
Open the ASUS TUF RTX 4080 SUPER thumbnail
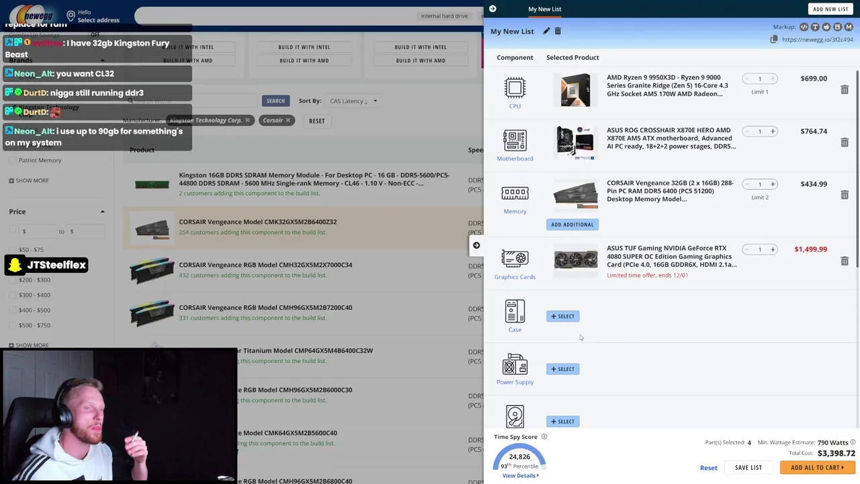(x=575, y=260)
